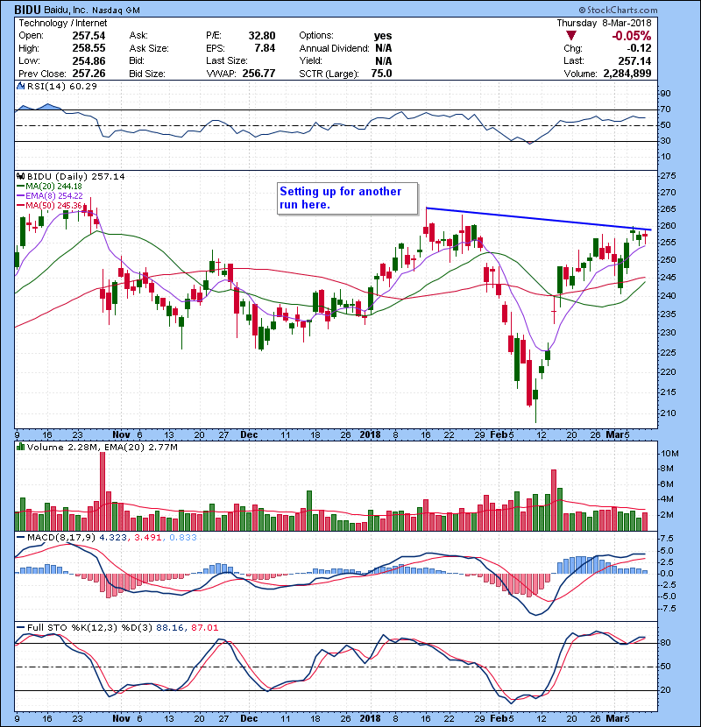Click the date Thursday 8-Mar-2018
Viewport: 701px width, 727px height.
click(x=604, y=23)
